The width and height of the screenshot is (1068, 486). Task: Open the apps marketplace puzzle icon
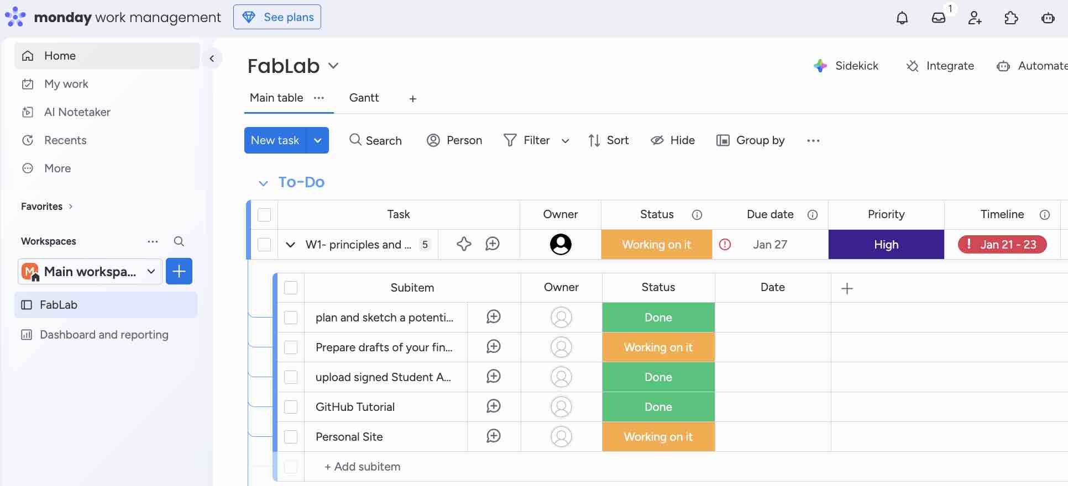(1011, 18)
